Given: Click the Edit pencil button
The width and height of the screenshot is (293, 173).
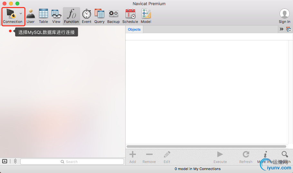Looking at the screenshot, I should click(x=167, y=157).
